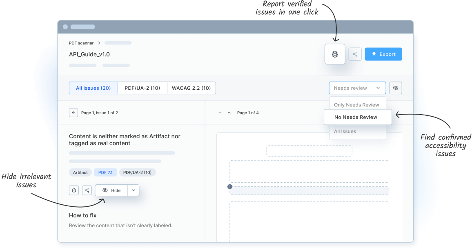Image resolution: width=472 pixels, height=250 pixels.
Task: Click the PDF 7.1 tag chip
Action: point(105,173)
